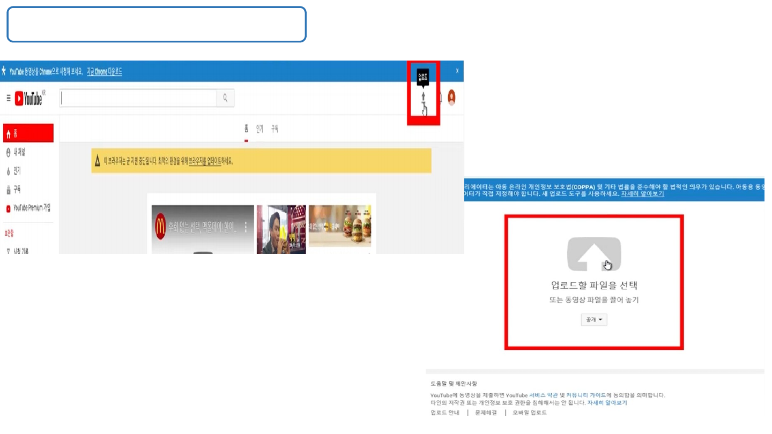Click the large gray upload arrow graphic
Viewport: 772px width, 434px height.
click(x=593, y=254)
